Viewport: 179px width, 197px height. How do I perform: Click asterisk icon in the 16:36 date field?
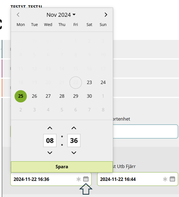coord(78,179)
